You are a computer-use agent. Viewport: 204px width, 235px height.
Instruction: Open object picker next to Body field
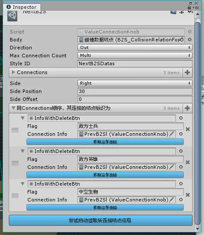tap(189, 40)
